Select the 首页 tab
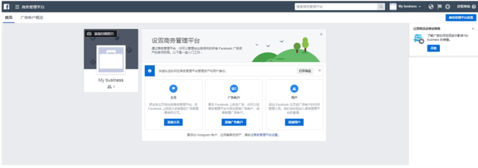Viewport: 478px width, 168px height. click(9, 18)
